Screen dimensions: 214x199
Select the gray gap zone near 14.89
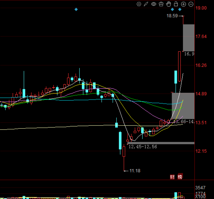tap(183, 106)
